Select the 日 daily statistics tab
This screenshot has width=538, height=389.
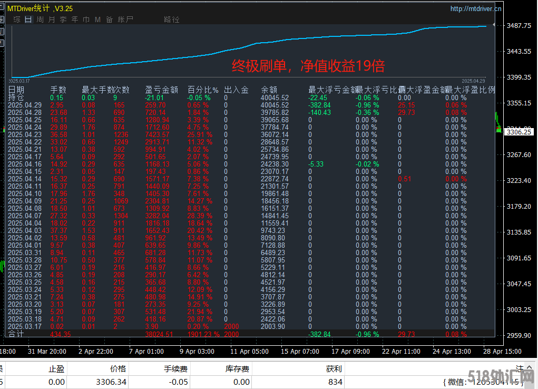point(28,20)
